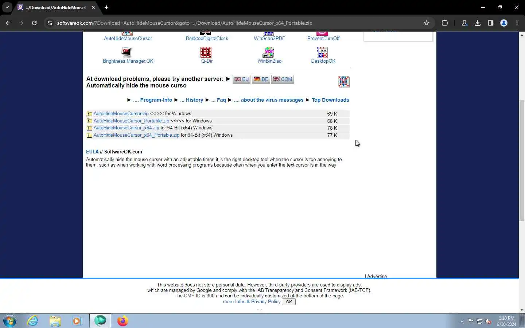The image size is (525, 328).
Task: Dismiss the cookie notice with OK
Action: [289, 302]
